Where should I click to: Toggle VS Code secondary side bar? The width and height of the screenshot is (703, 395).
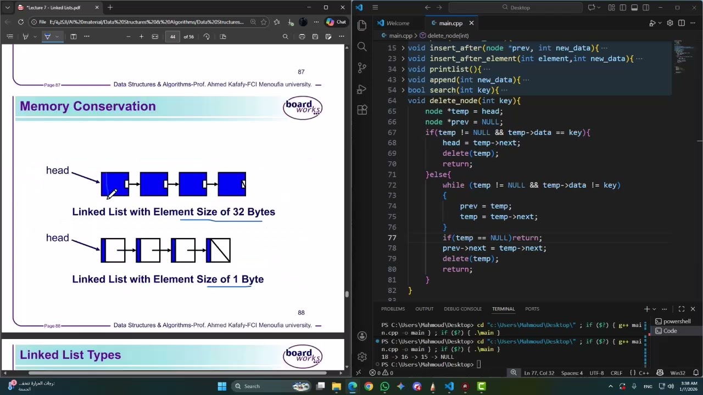click(646, 8)
